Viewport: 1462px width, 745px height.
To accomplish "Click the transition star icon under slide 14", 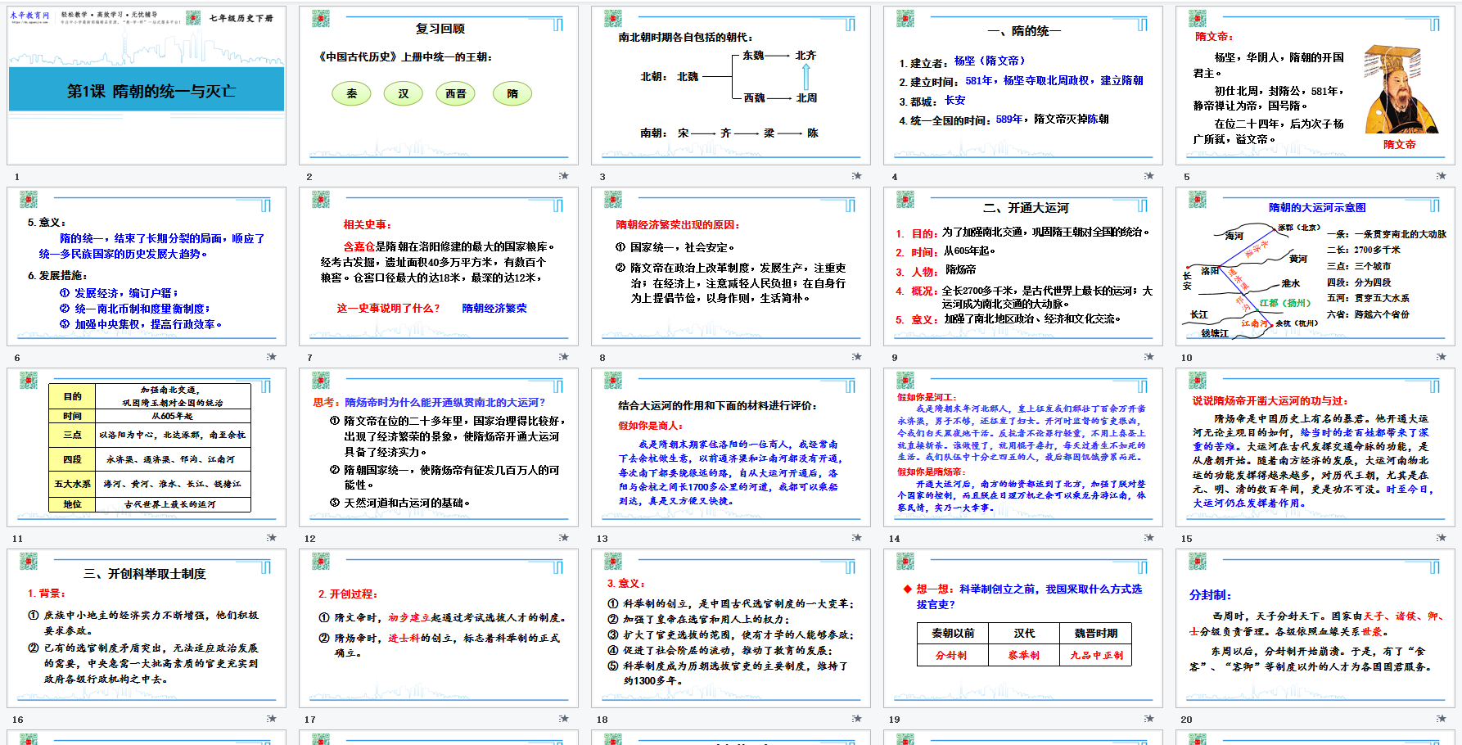I will pos(1148,538).
